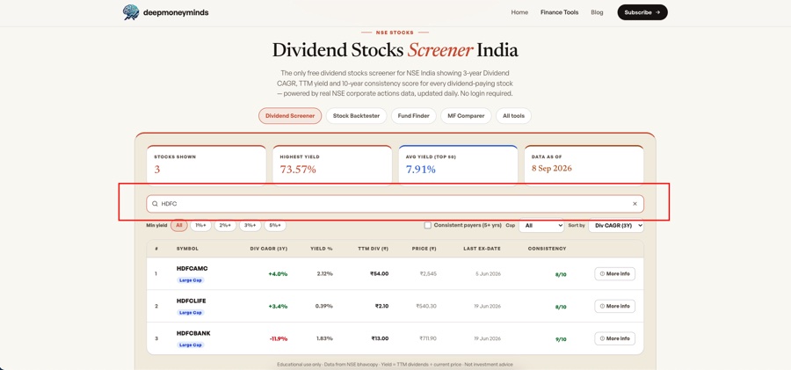This screenshot has width=791, height=370.
Task: Click the Stocks Shown 3 card
Action: [207, 166]
